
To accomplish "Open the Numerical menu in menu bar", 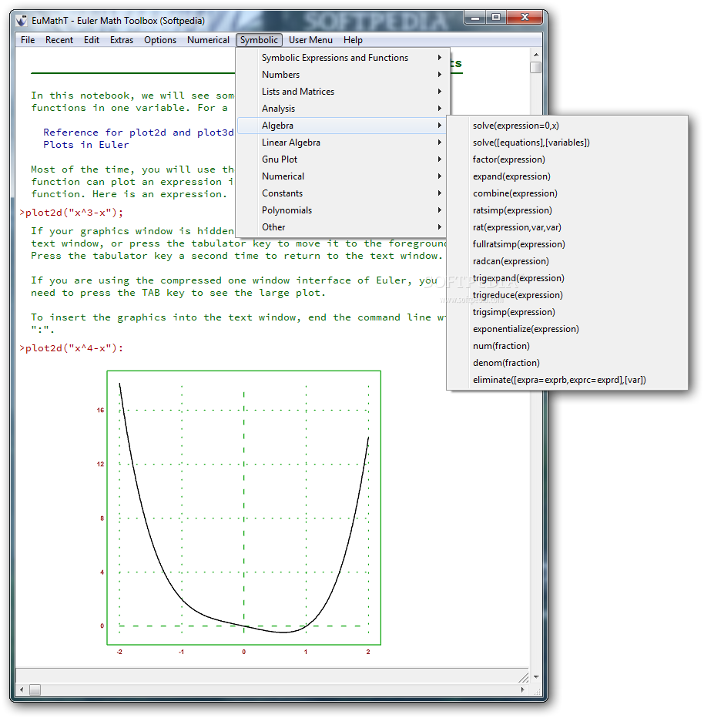I will [x=208, y=40].
